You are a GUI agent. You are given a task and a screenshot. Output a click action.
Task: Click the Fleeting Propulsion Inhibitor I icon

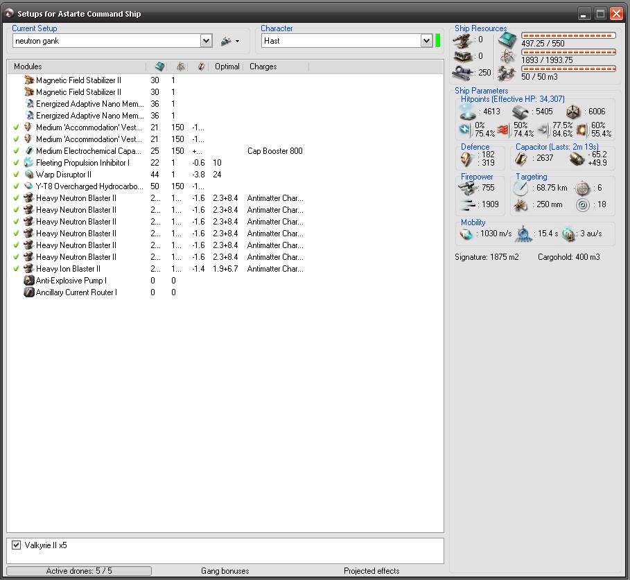[x=28, y=163]
